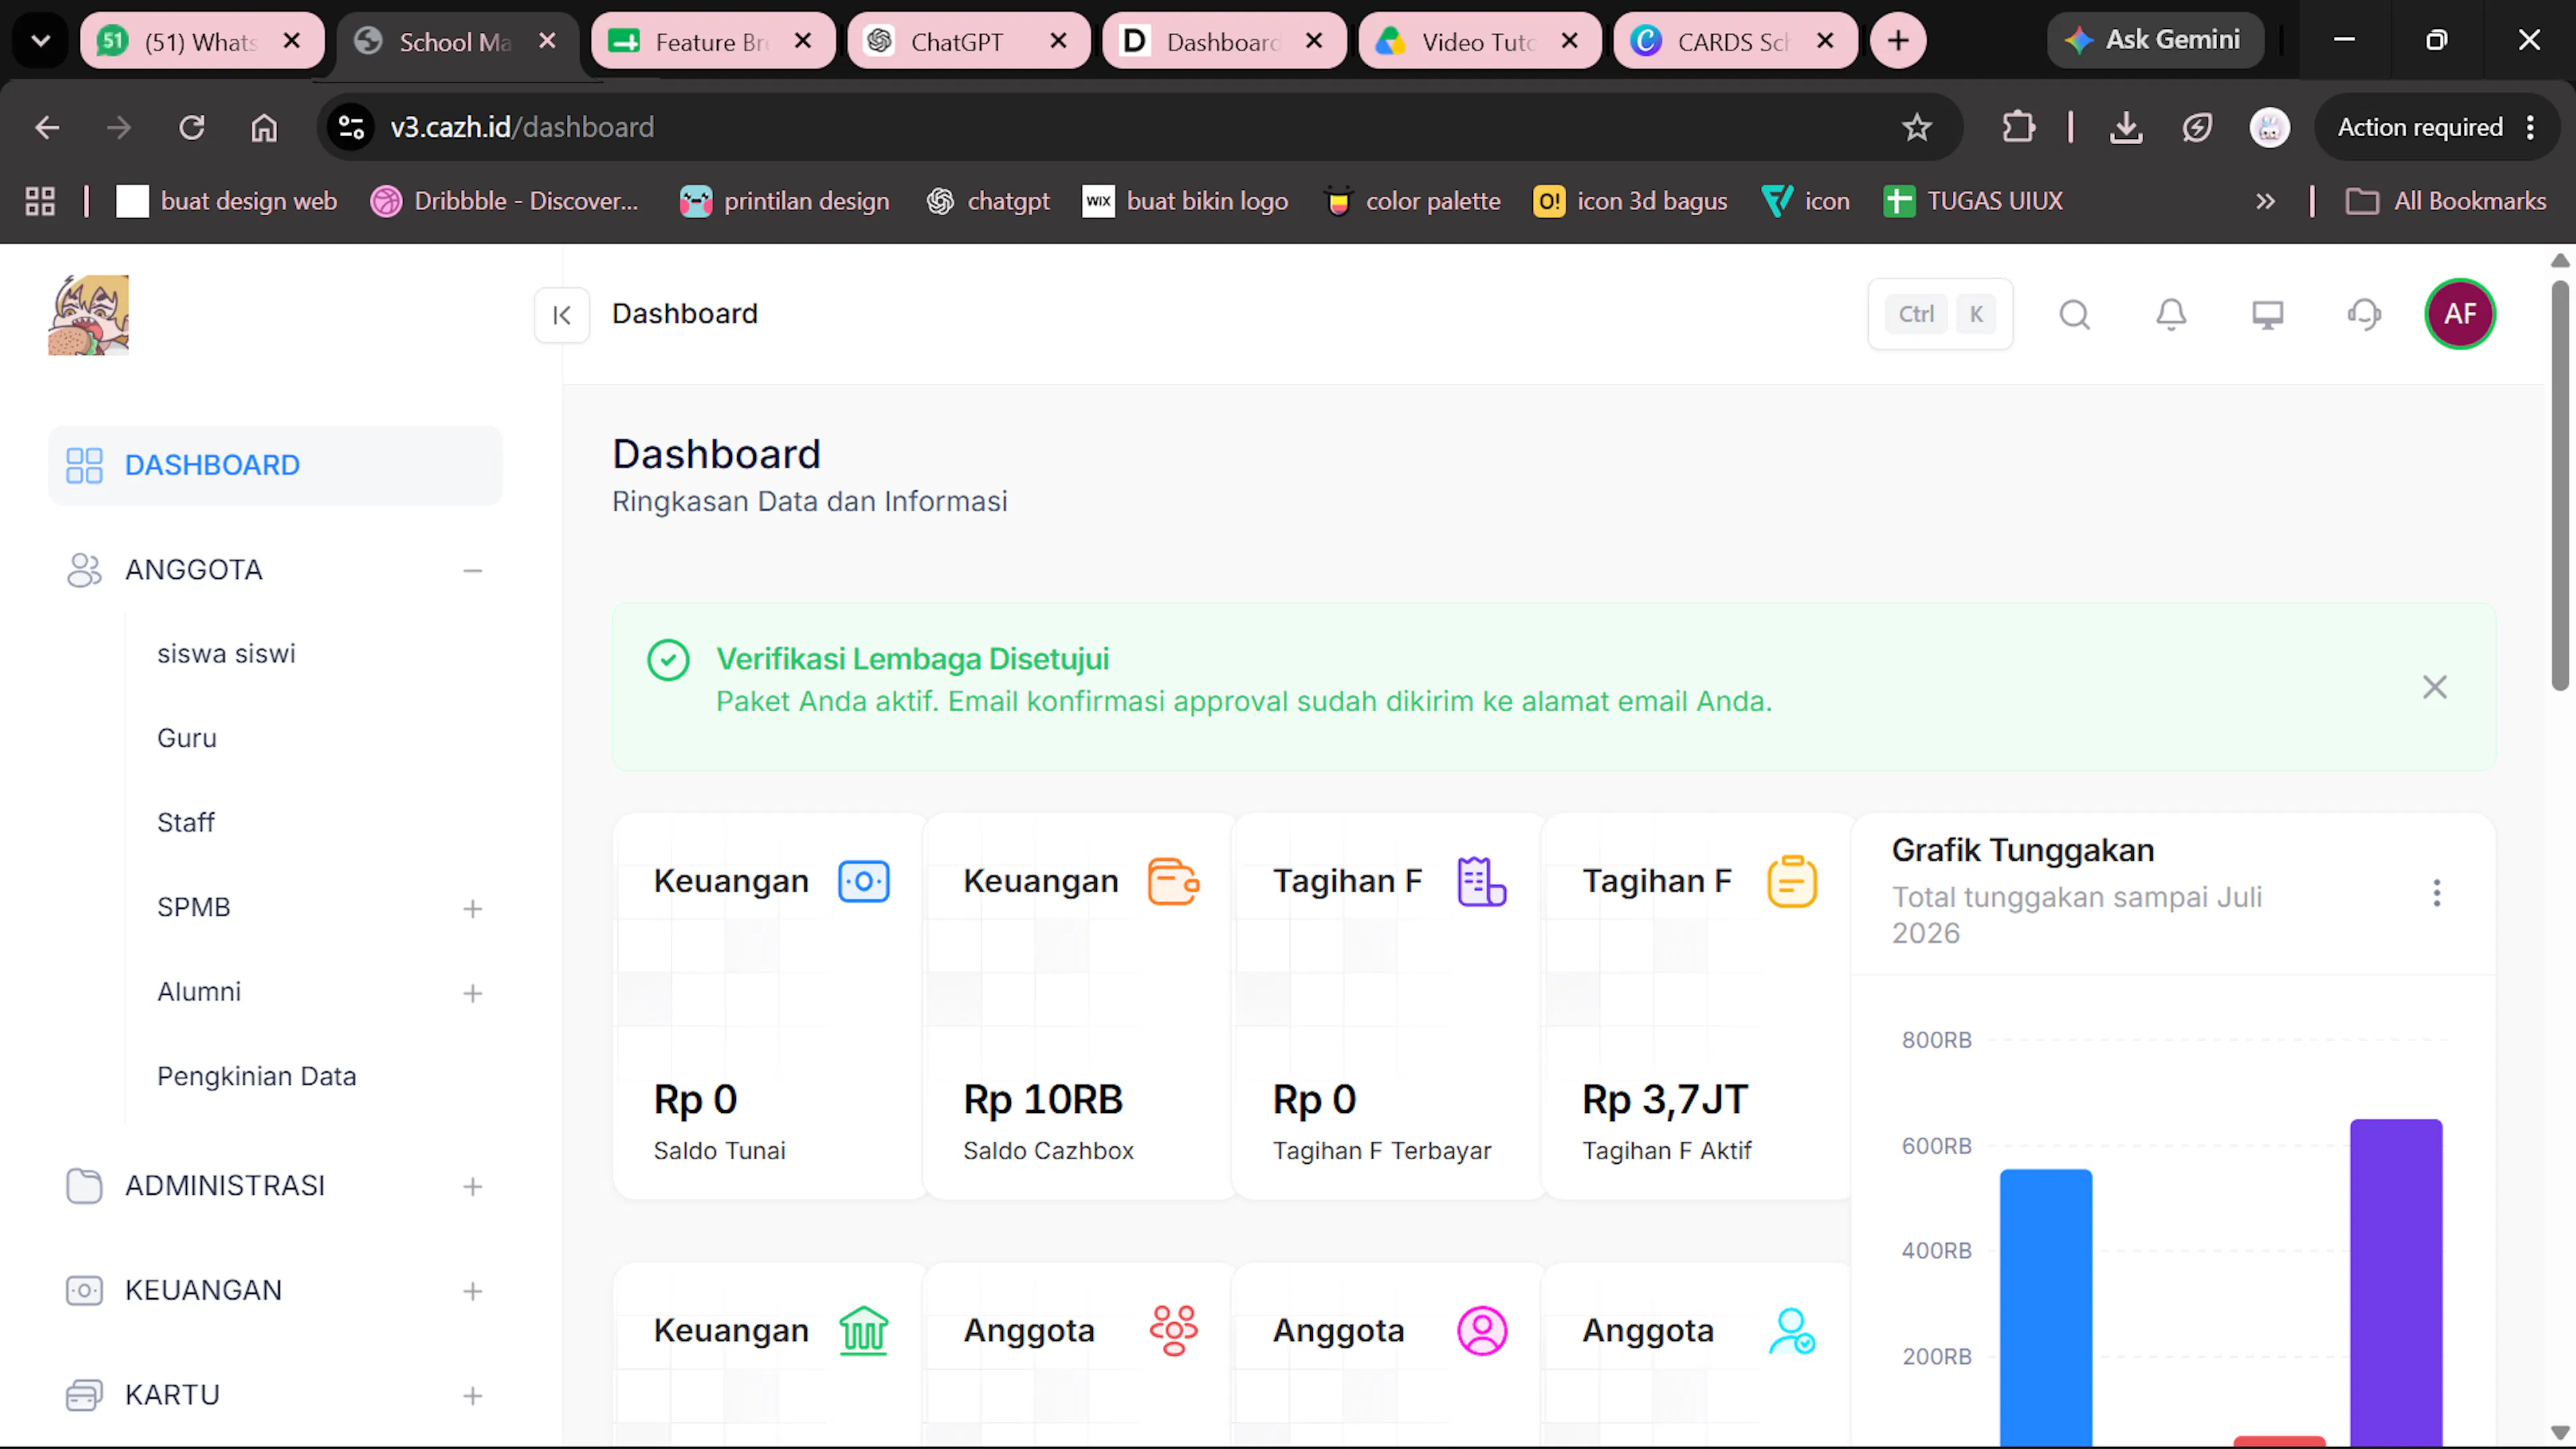The height and width of the screenshot is (1449, 2576).
Task: Open browser downloads icon
Action: click(2125, 127)
